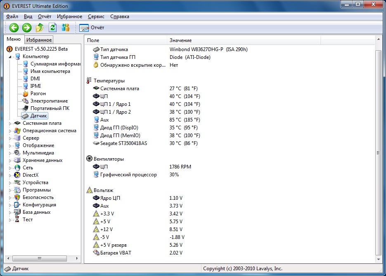Click the Поле column header
The width and height of the screenshot is (386, 276).
[x=93, y=40]
